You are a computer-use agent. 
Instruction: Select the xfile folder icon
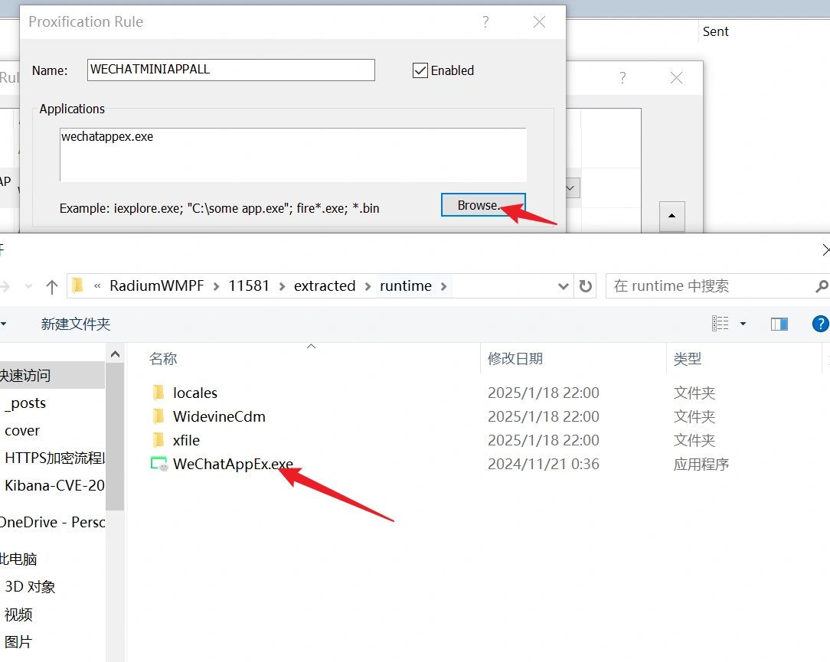(x=158, y=440)
